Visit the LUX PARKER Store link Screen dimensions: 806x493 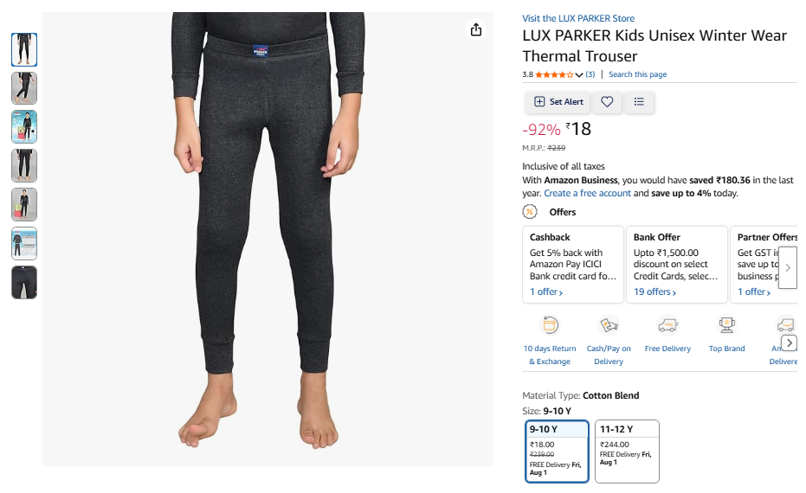(x=578, y=18)
